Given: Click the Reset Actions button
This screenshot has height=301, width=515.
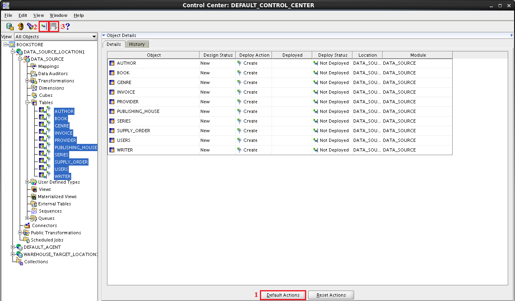Looking at the screenshot, I should (331, 295).
